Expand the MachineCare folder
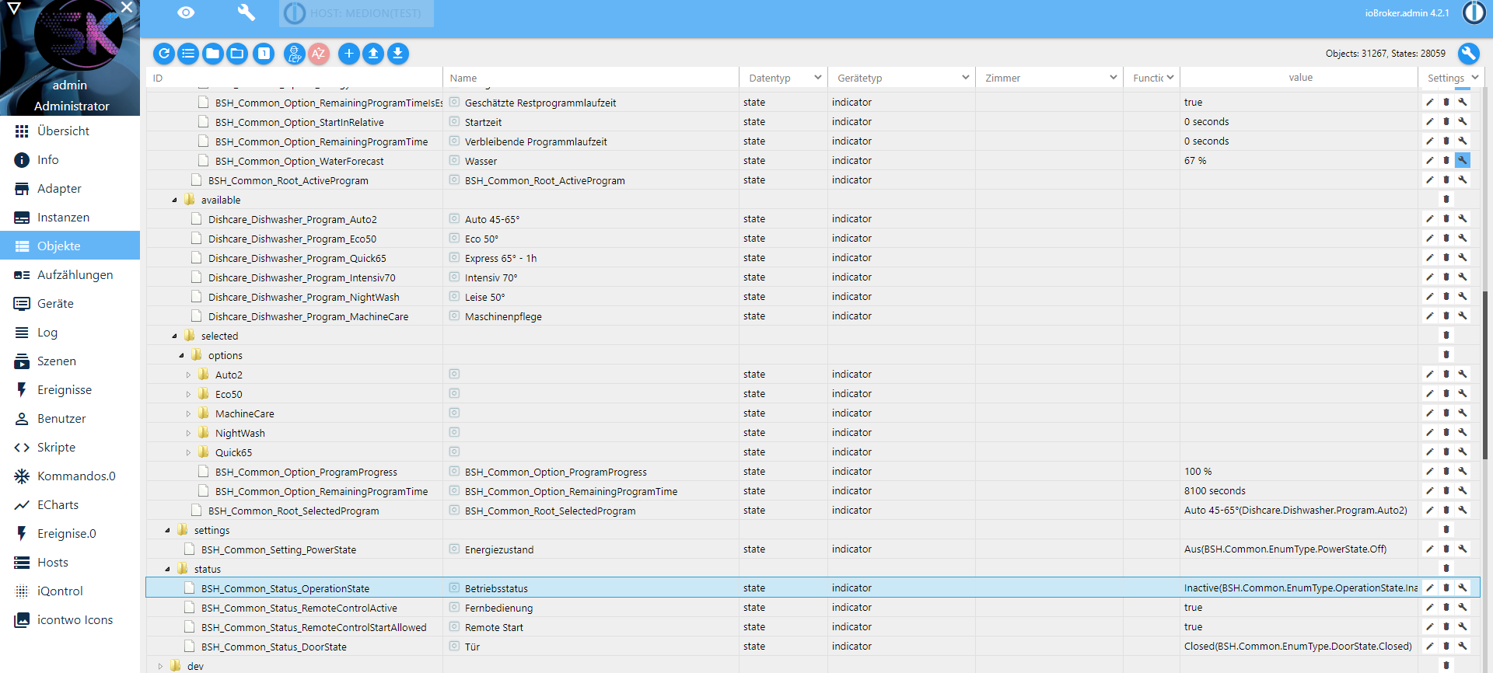This screenshot has width=1493, height=673. [x=188, y=413]
